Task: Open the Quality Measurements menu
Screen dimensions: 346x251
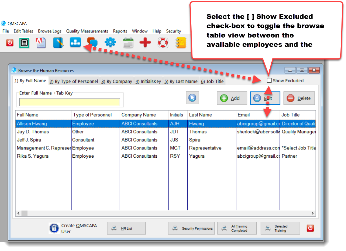Action: click(87, 31)
